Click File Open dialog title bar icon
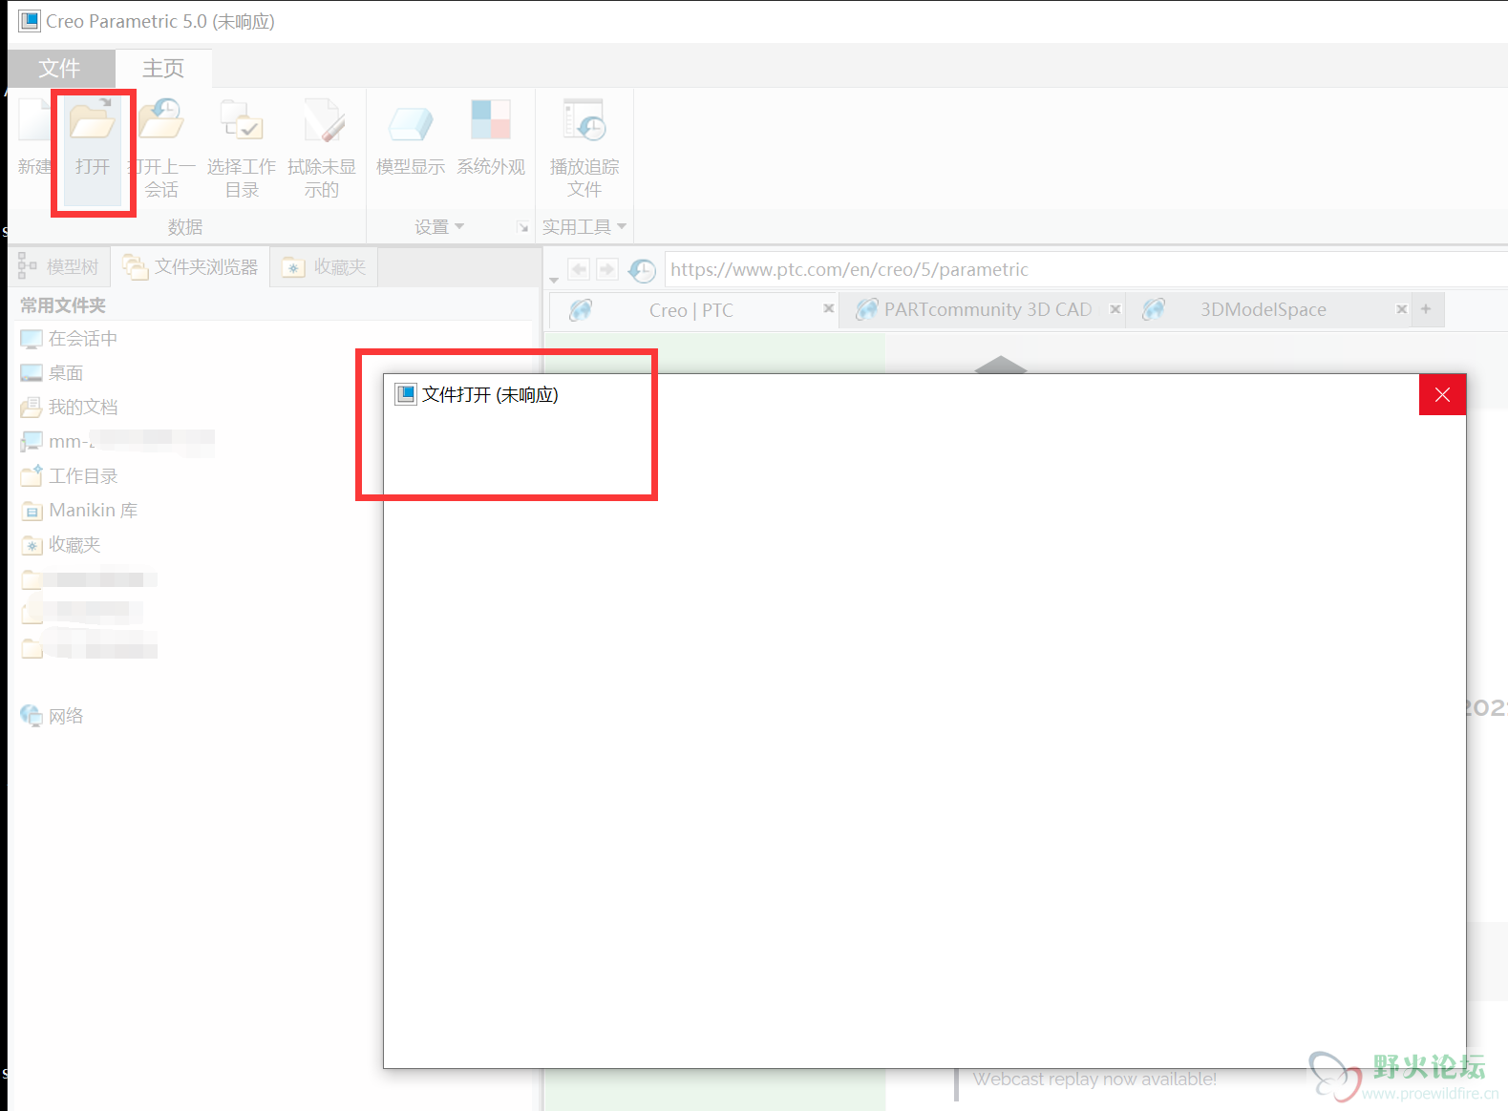 (x=406, y=394)
